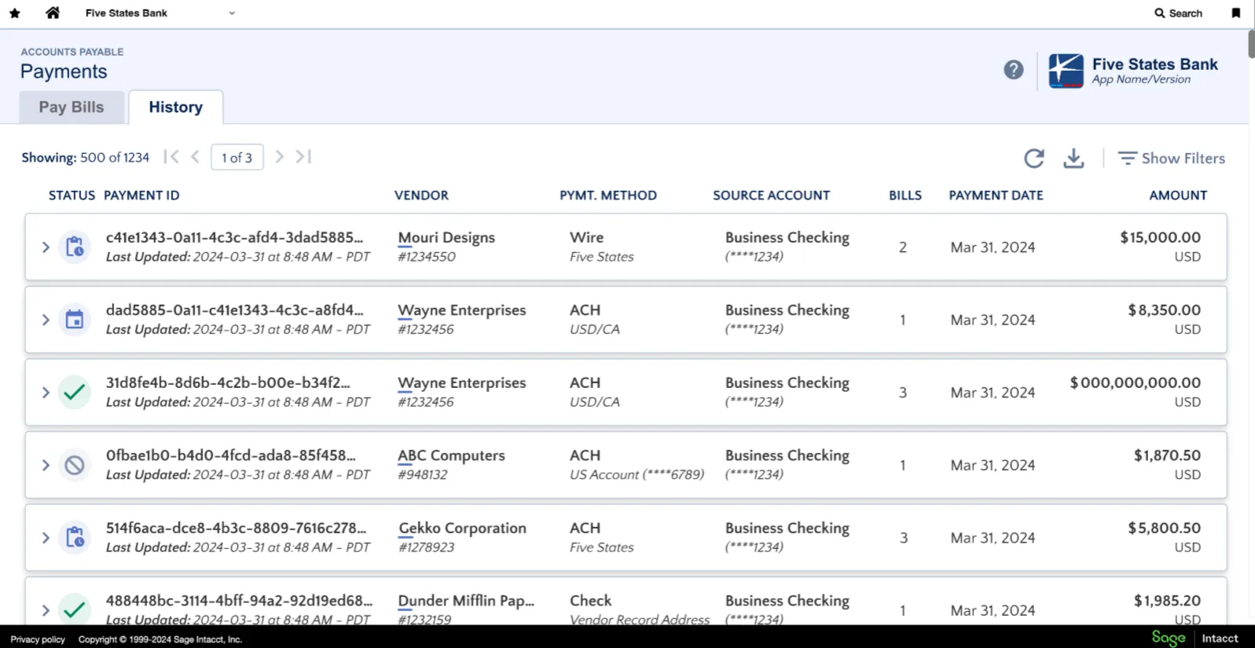
Task: Open the ABC Computers vendor link
Action: click(x=451, y=456)
